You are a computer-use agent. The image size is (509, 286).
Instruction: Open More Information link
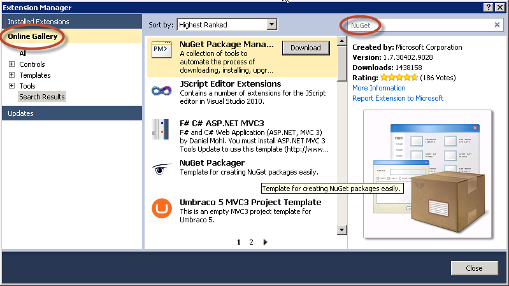coord(379,88)
